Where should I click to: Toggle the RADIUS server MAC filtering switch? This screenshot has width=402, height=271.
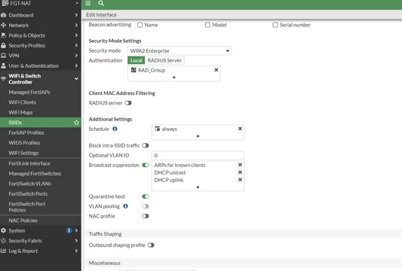(128, 103)
